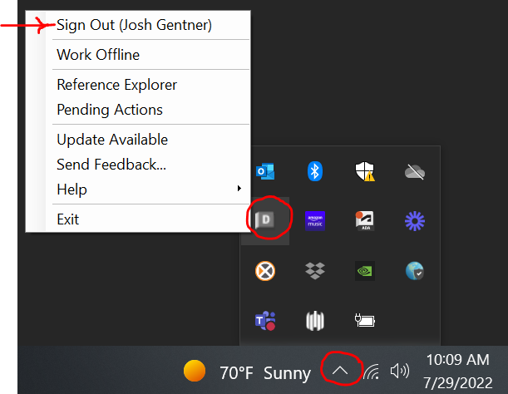Click the NVIDIA tray icon
The width and height of the screenshot is (508, 394).
tap(365, 271)
